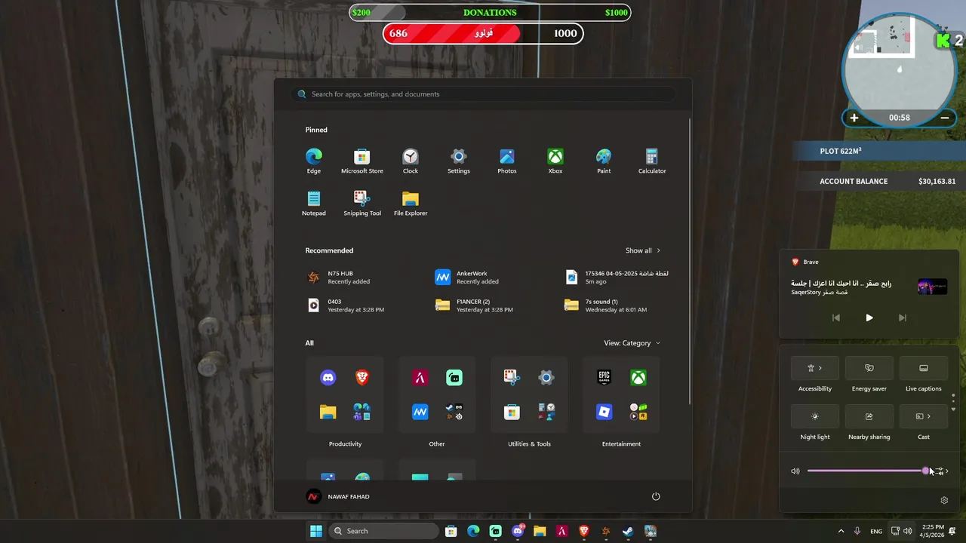Open the pinned Snipping Tool
The image size is (966, 543).
(362, 203)
